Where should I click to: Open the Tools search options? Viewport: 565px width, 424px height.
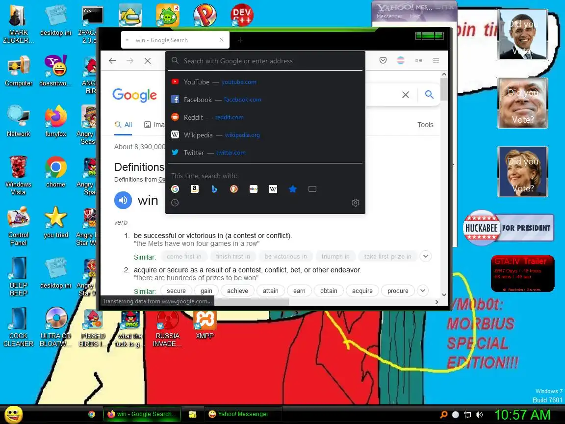pyautogui.click(x=425, y=125)
